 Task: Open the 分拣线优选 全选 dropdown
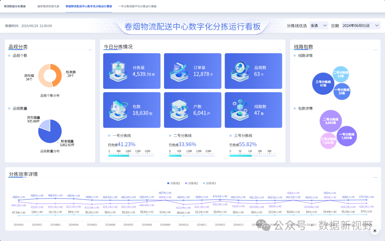pyautogui.click(x=319, y=26)
